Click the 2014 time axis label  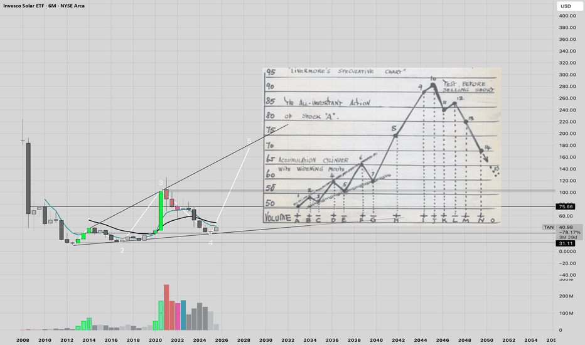point(89,340)
